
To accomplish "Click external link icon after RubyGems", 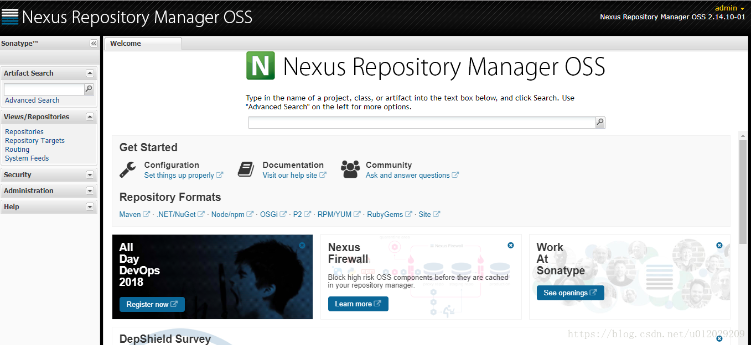I will click(x=409, y=214).
